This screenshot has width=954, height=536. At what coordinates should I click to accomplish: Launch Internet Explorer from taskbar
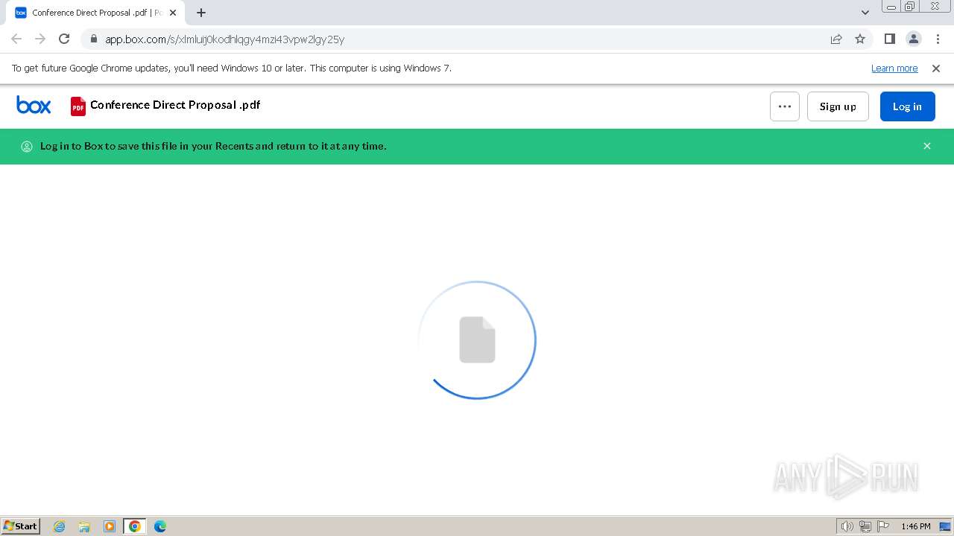pyautogui.click(x=59, y=526)
